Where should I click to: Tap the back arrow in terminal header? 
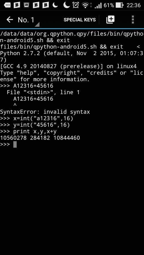[x=10, y=20]
